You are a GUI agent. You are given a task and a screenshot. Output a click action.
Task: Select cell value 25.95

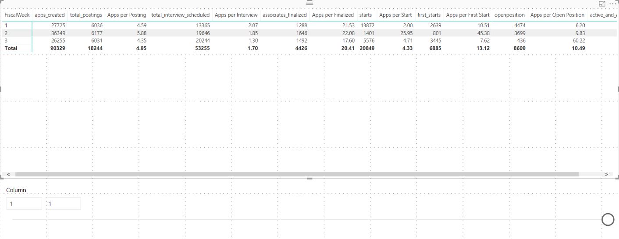[406, 33]
